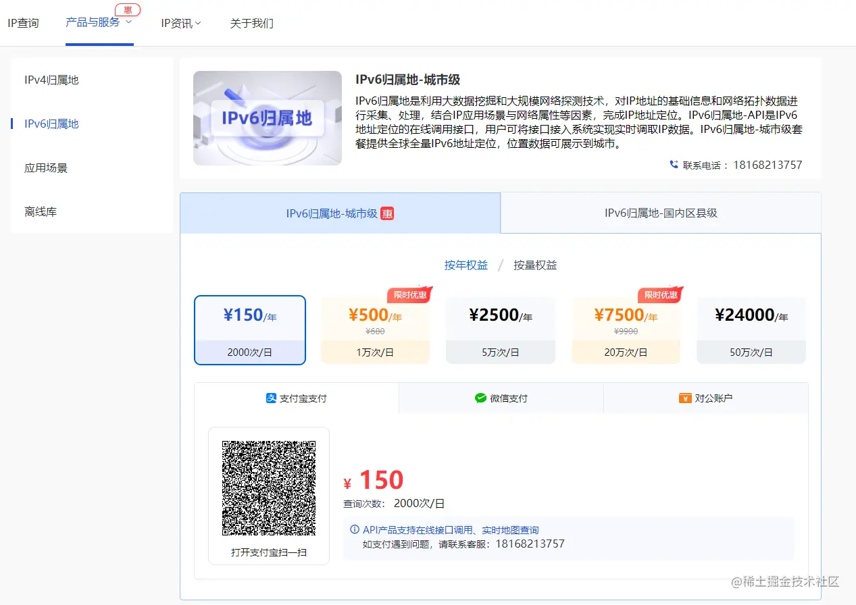Click the IPv6归属地 banner thumbnail
Viewport: 856px width, 605px height.
268,118
